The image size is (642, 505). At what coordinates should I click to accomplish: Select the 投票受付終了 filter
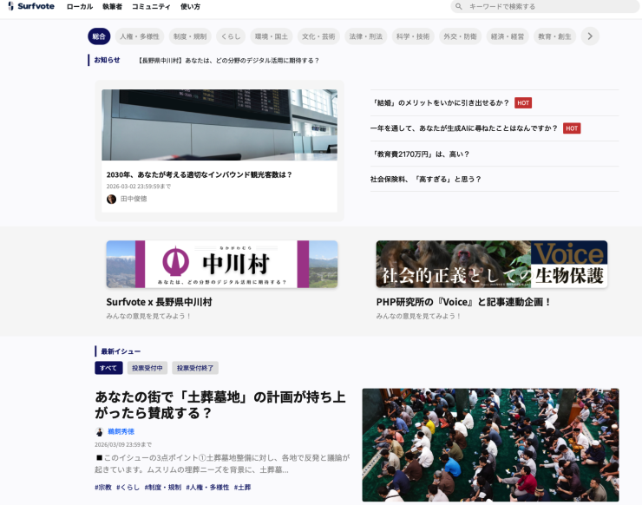point(195,368)
